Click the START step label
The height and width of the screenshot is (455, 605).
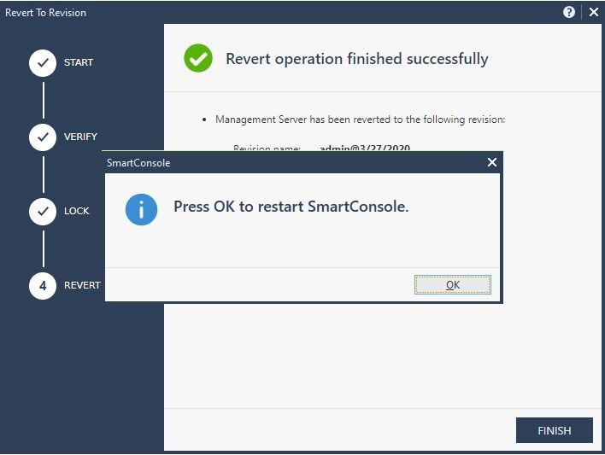coord(79,62)
